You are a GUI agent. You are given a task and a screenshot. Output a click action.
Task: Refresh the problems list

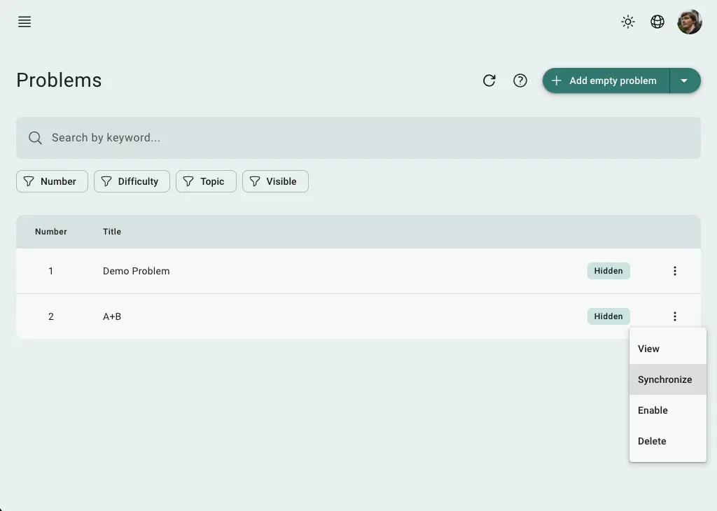pos(489,80)
